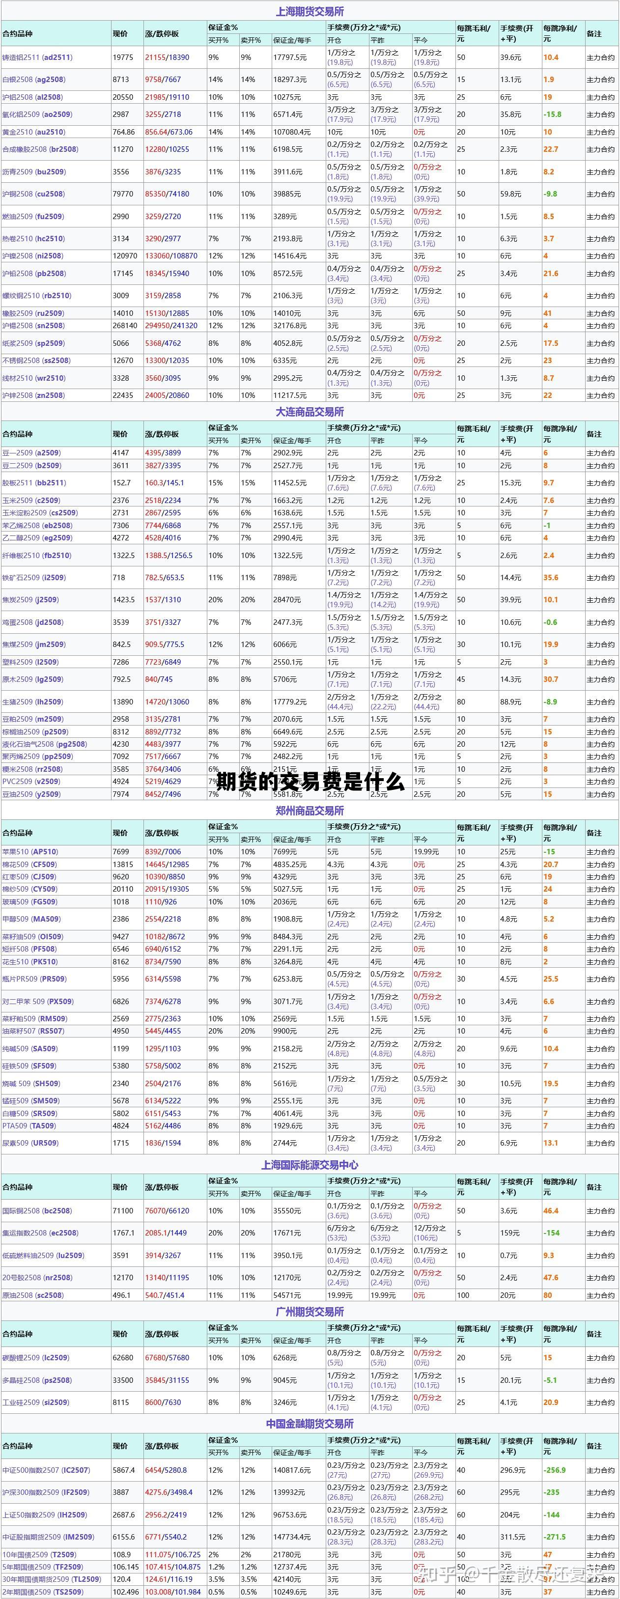Select IC2507 net profit -256.9
Image resolution: width=620 pixels, height=1599 pixels.
(x=555, y=1470)
